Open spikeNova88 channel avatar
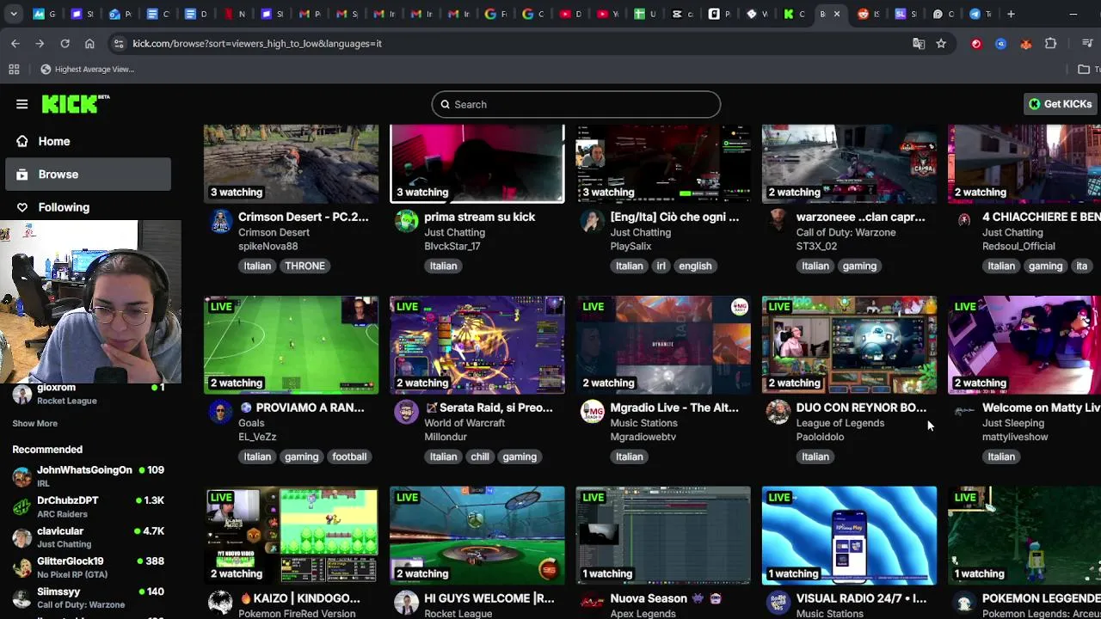Screen dimensions: 1101x619 (x=220, y=222)
